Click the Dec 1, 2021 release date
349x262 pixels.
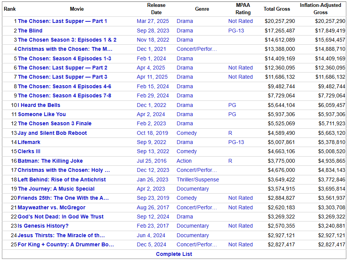pos(152,49)
